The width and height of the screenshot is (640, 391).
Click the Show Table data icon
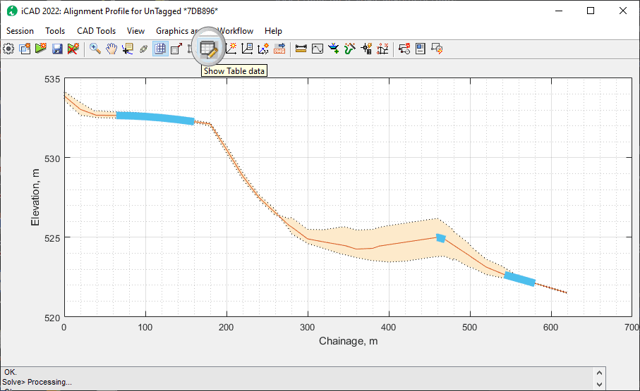208,49
